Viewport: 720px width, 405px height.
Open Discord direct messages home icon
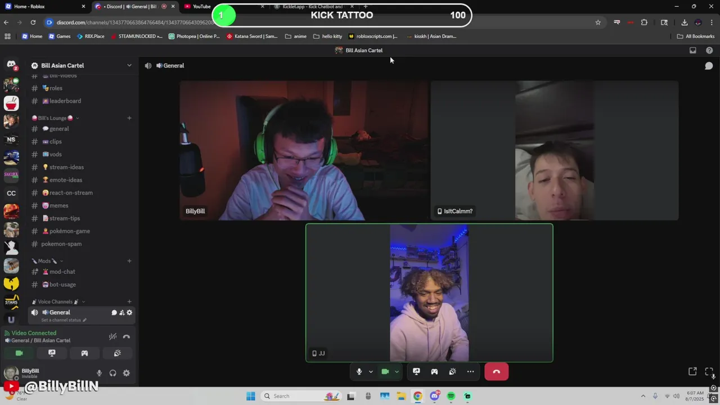pyautogui.click(x=11, y=65)
